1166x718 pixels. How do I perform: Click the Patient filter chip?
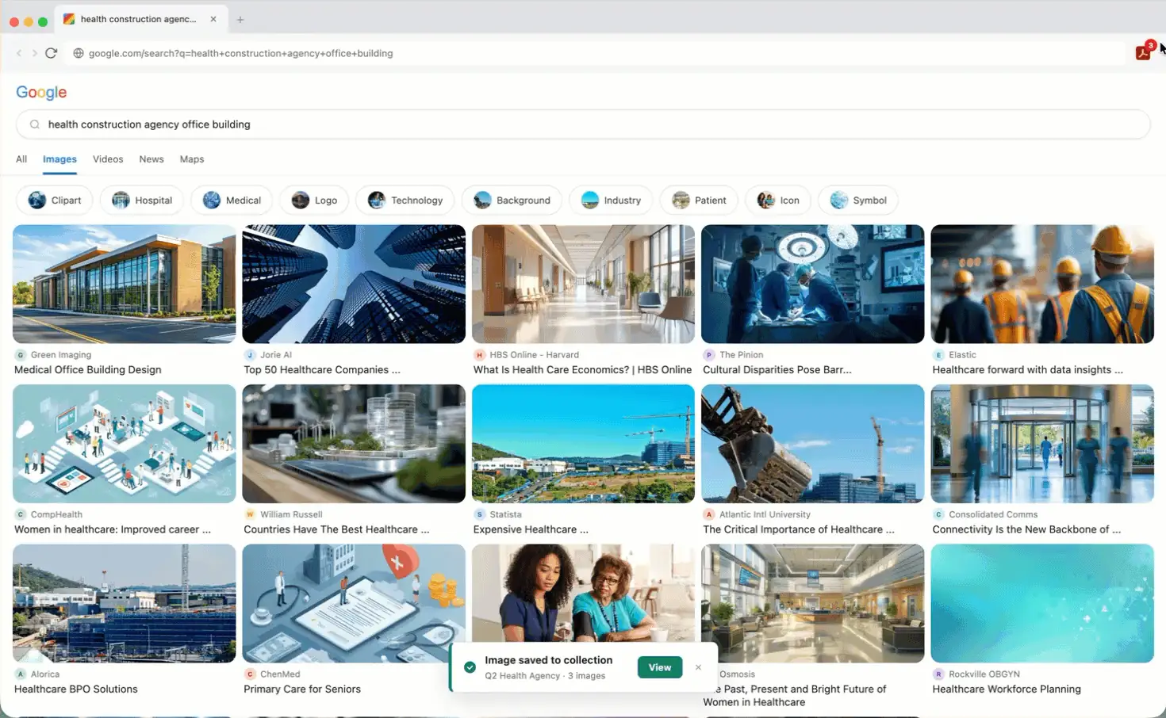[699, 201]
